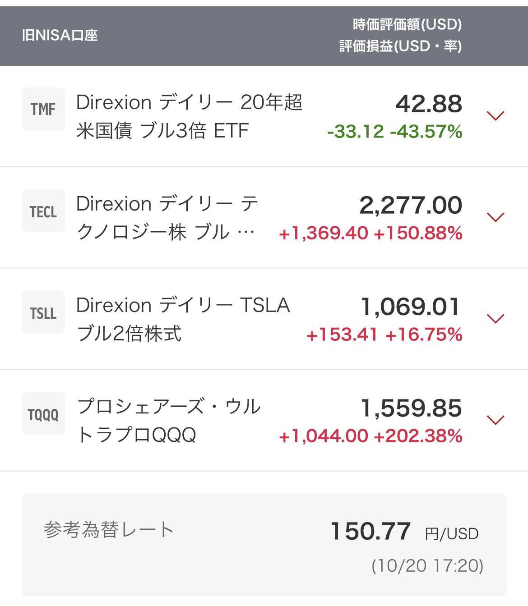This screenshot has width=528, height=606.
Task: Click TECL market value 2,277.00
Action: pyautogui.click(x=411, y=205)
